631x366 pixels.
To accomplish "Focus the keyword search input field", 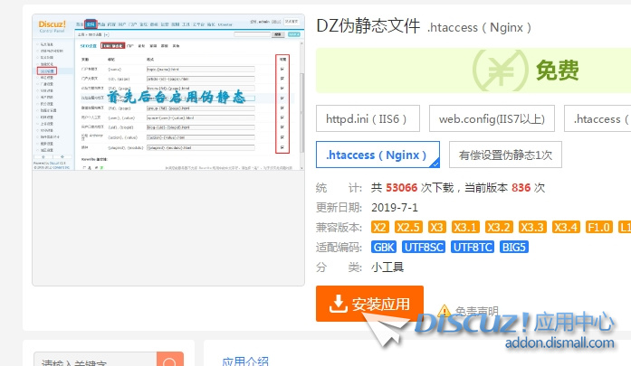I will tap(95, 360).
